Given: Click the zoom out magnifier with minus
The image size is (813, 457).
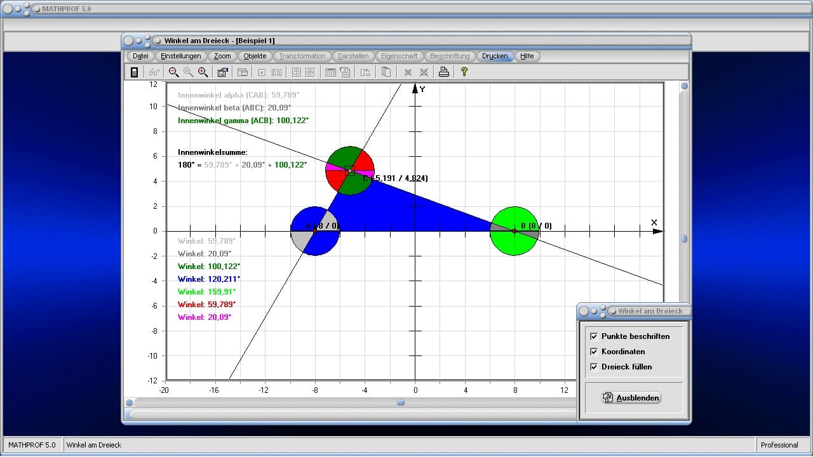Looking at the screenshot, I should pyautogui.click(x=173, y=72).
